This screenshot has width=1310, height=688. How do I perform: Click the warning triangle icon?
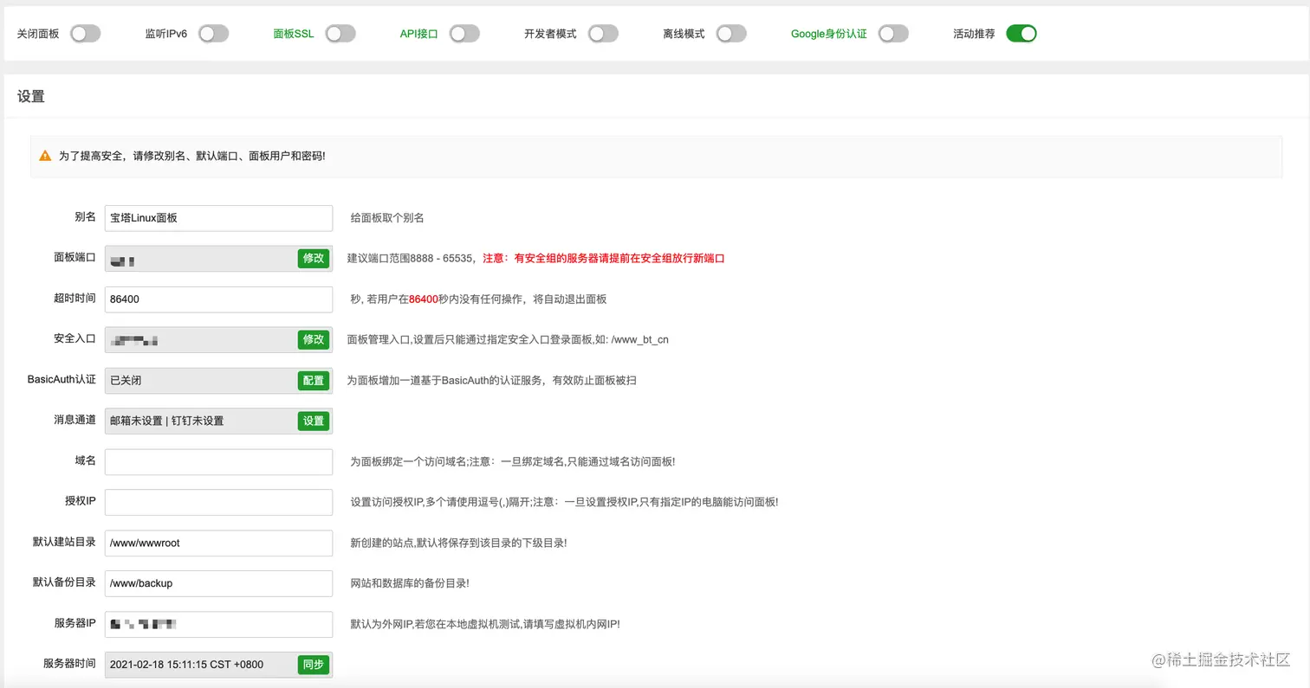(44, 156)
